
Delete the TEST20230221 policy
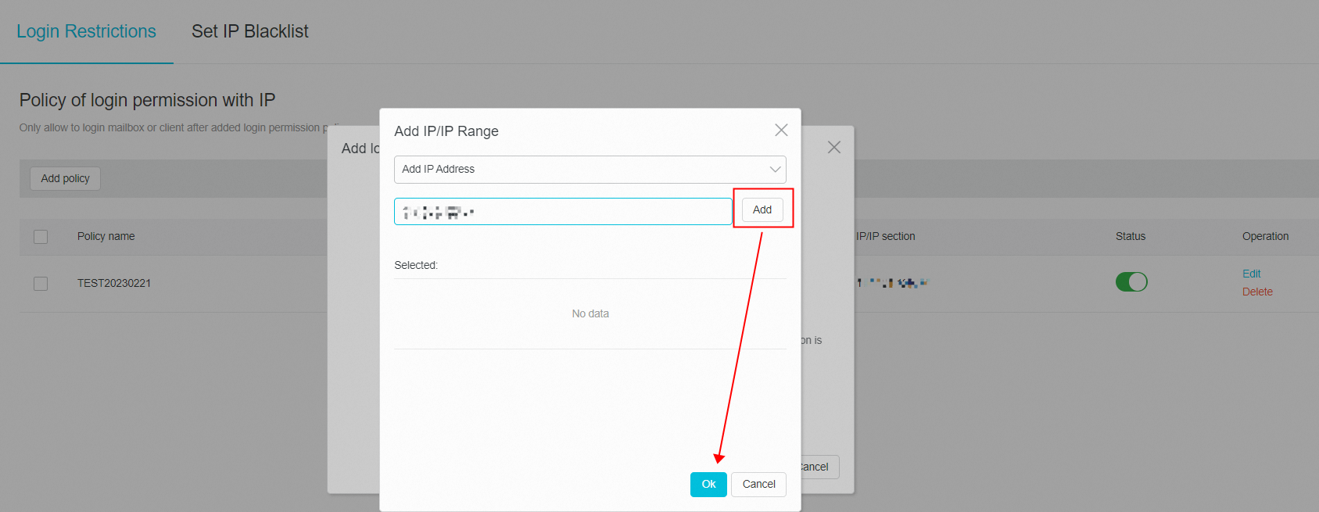[1257, 292]
